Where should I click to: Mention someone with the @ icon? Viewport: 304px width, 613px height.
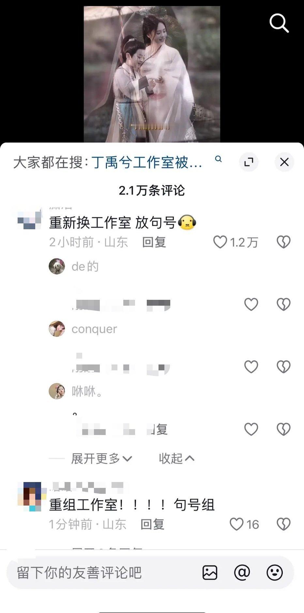click(x=242, y=573)
